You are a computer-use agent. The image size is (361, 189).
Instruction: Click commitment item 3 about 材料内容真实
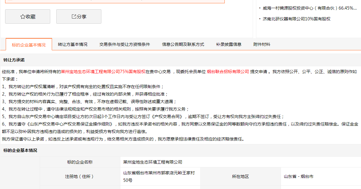(89, 102)
